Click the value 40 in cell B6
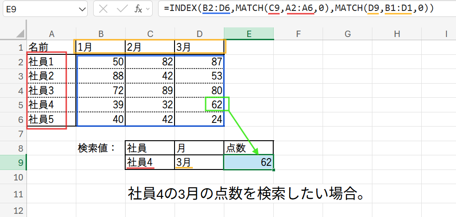The height and width of the screenshot is (217, 456). click(x=101, y=119)
